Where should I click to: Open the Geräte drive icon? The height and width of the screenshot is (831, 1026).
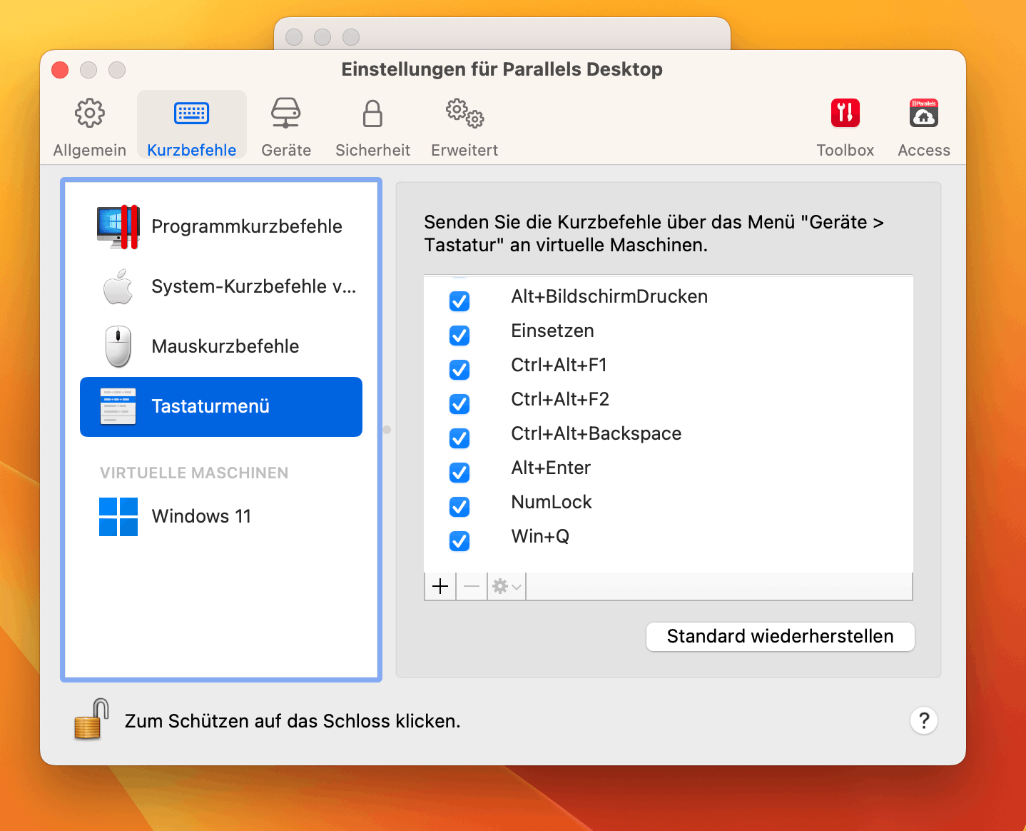coord(285,113)
